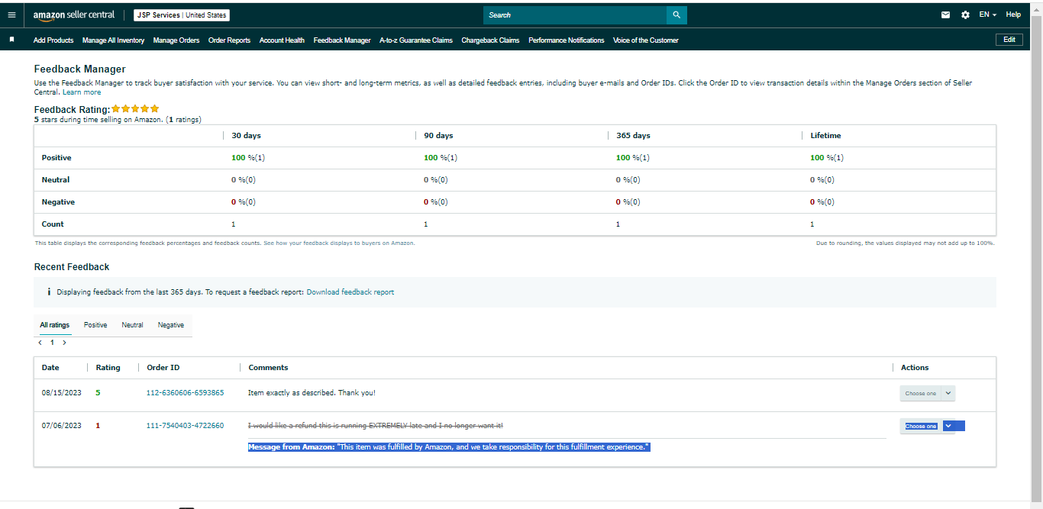The image size is (1043, 509).
Task: Open the messages envelope icon
Action: pyautogui.click(x=946, y=15)
